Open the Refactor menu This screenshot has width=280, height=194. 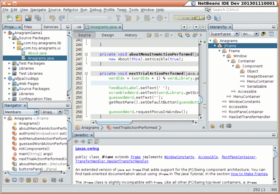tap(70, 10)
